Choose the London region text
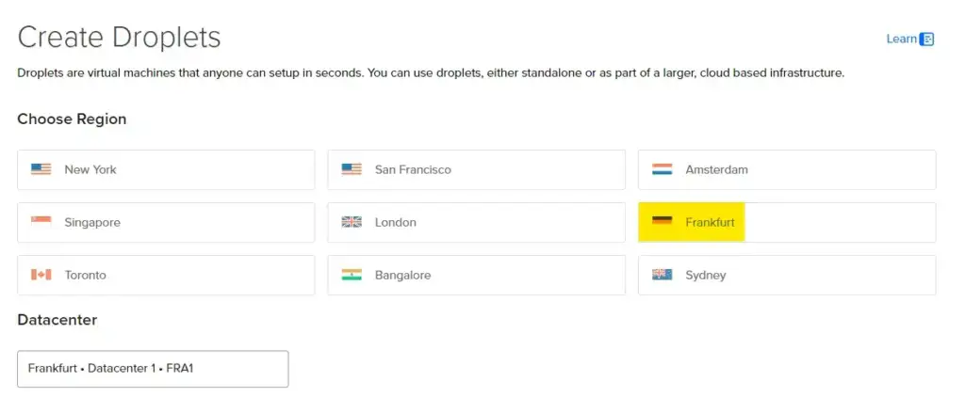Viewport: 965px width, 397px height. pos(395,222)
